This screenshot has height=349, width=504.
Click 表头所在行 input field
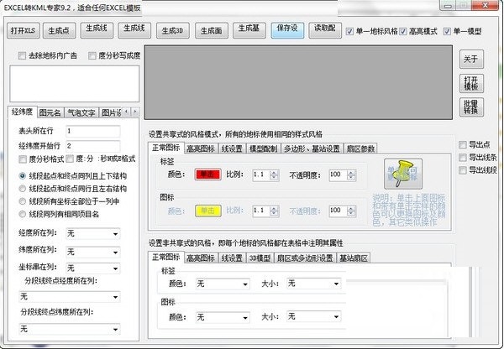pyautogui.click(x=93, y=131)
